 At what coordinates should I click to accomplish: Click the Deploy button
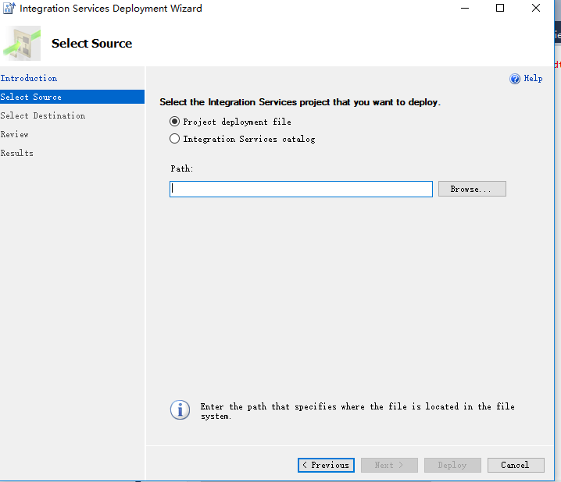click(452, 465)
